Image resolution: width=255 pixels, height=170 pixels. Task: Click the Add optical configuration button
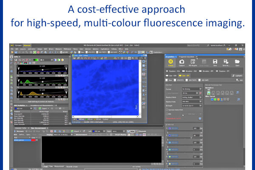point(240,80)
